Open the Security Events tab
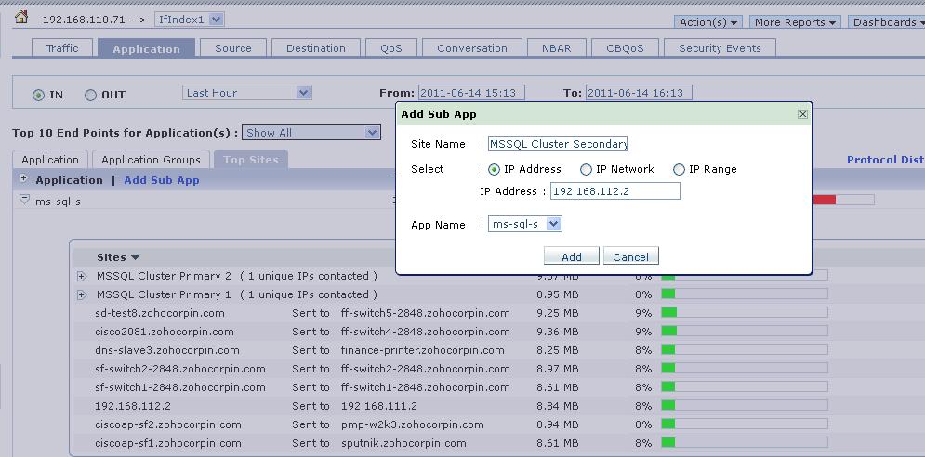This screenshot has width=925, height=457. 719,48
